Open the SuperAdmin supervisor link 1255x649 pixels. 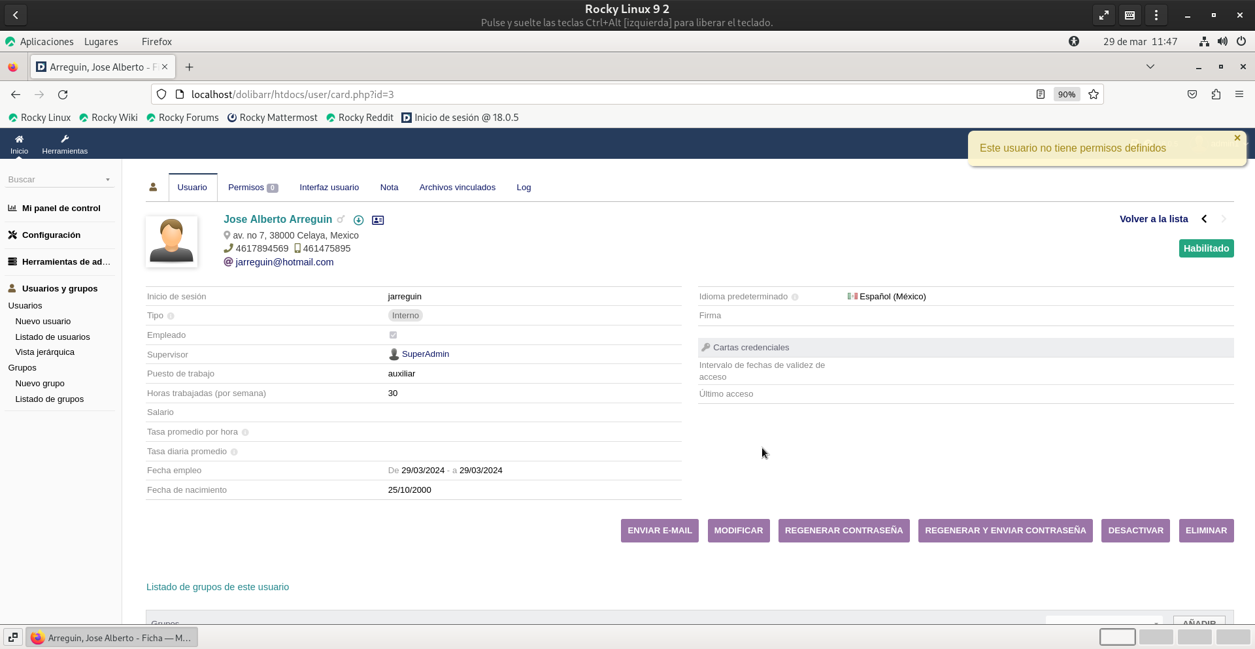[x=425, y=354]
